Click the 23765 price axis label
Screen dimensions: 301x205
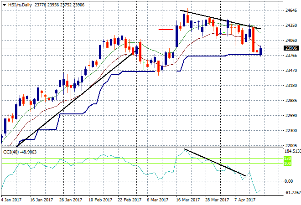coord(291,56)
